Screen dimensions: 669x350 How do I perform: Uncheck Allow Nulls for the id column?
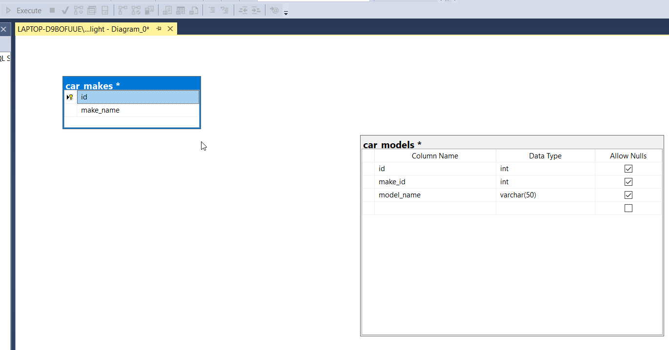[x=628, y=169]
